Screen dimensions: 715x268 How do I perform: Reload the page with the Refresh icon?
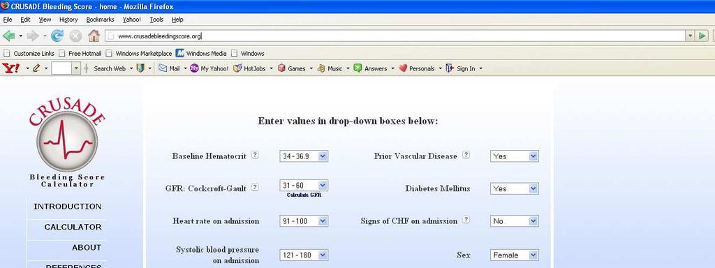click(57, 36)
